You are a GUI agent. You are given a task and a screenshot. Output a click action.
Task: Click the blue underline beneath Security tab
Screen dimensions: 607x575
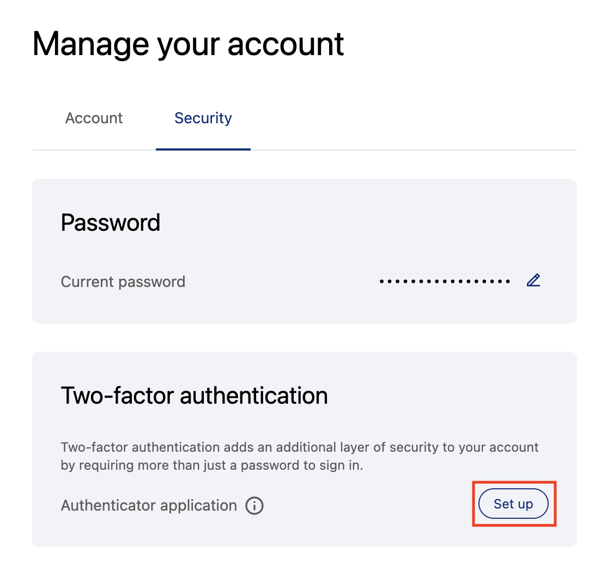[203, 149]
